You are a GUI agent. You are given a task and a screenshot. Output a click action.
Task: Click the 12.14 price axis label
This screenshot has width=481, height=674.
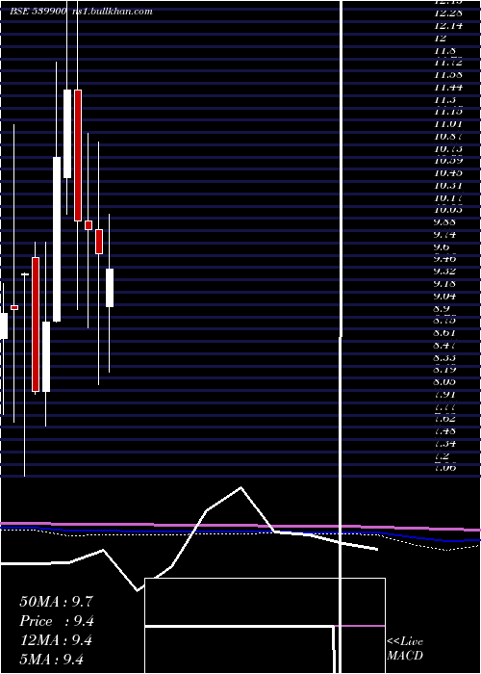(448, 25)
